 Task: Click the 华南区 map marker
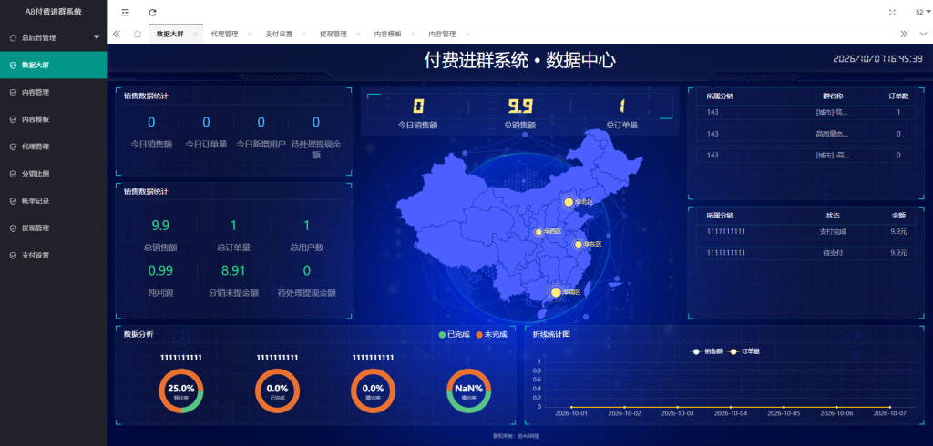(557, 292)
